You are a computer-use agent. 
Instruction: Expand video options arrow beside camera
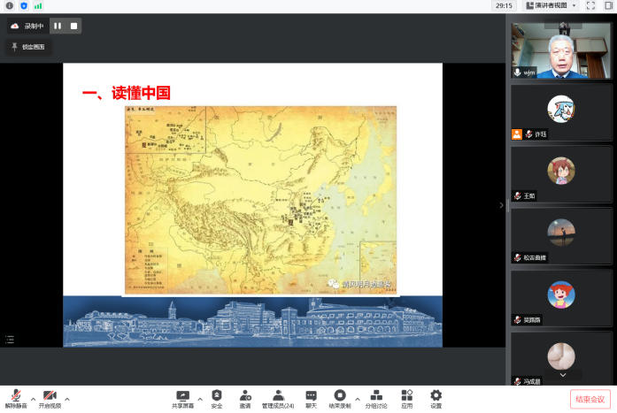coord(67,399)
